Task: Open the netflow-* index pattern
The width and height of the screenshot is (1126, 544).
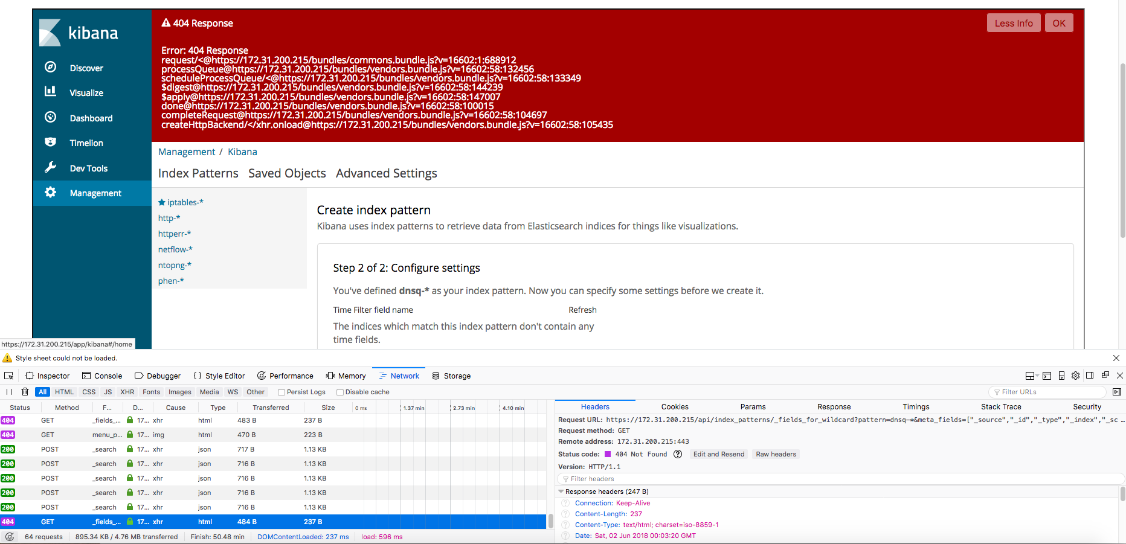Action: (175, 249)
